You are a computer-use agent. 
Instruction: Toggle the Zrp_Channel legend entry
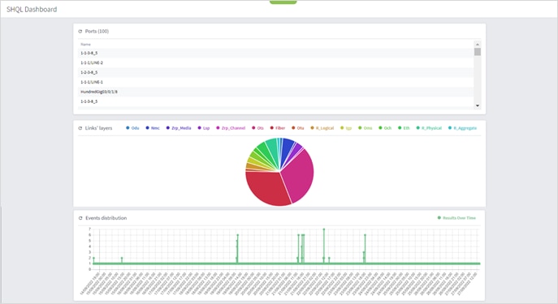231,128
